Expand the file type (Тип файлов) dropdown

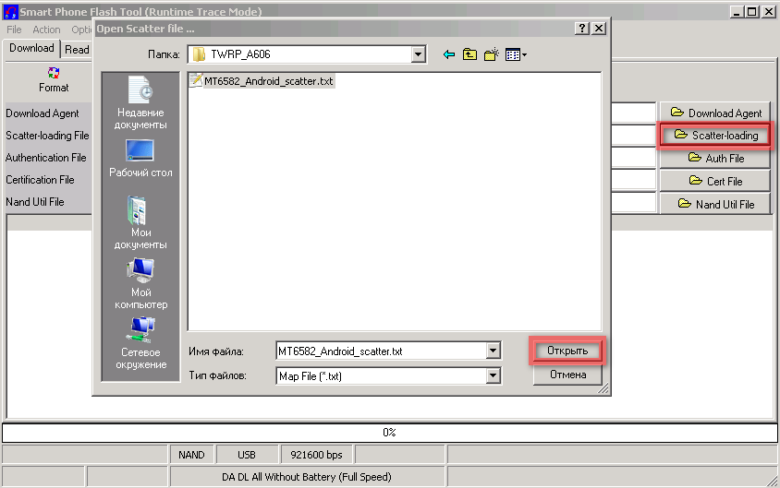[493, 375]
